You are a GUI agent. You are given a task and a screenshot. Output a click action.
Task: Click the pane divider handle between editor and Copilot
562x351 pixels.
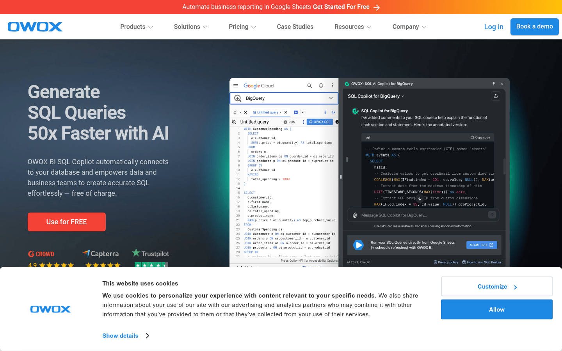(341, 177)
